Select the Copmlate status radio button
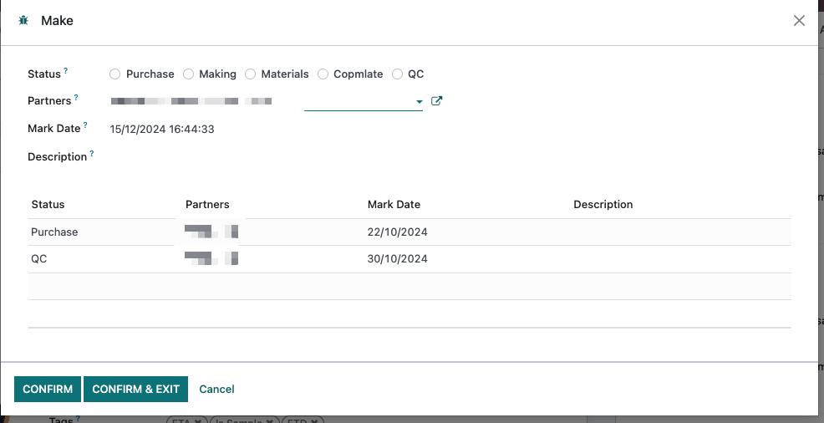The height and width of the screenshot is (423, 824). [x=323, y=74]
